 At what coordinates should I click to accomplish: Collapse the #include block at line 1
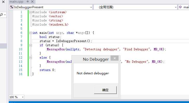coord(31,12)
